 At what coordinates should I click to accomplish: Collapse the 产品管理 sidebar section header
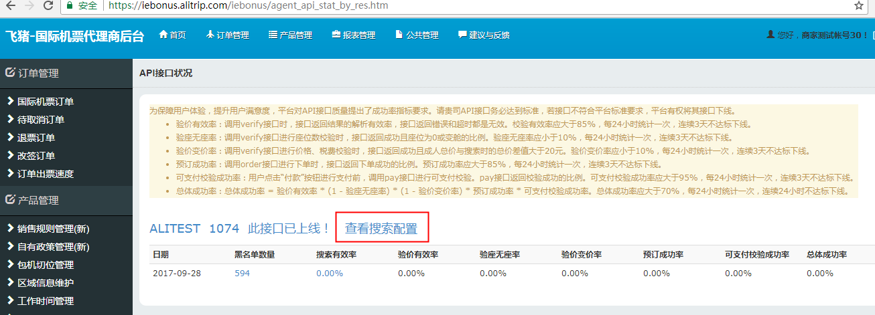(x=66, y=200)
